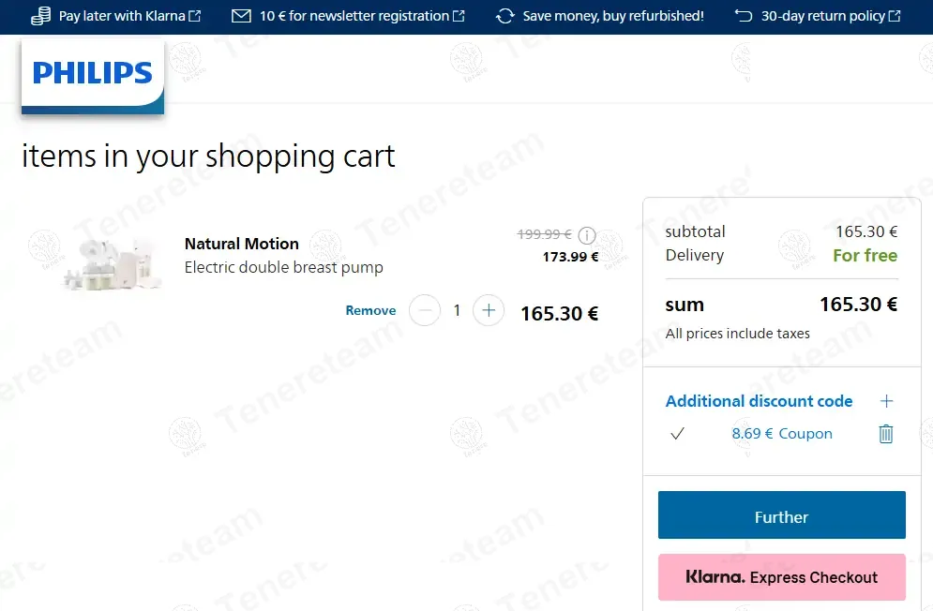Click the return arrow icon in banner
Viewport: 933px width, 611px height.
tap(744, 16)
